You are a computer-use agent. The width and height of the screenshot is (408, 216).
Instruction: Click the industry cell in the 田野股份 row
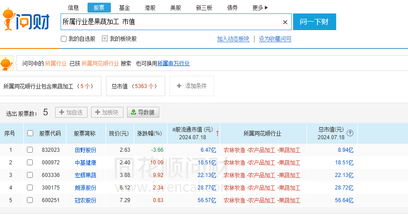(x=262, y=150)
